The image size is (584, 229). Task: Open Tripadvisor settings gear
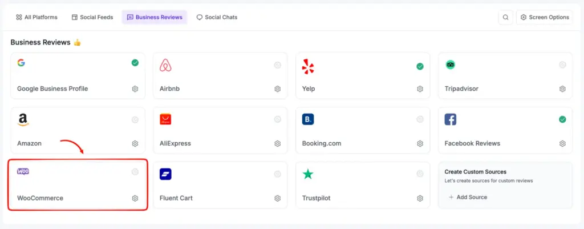[x=562, y=89]
